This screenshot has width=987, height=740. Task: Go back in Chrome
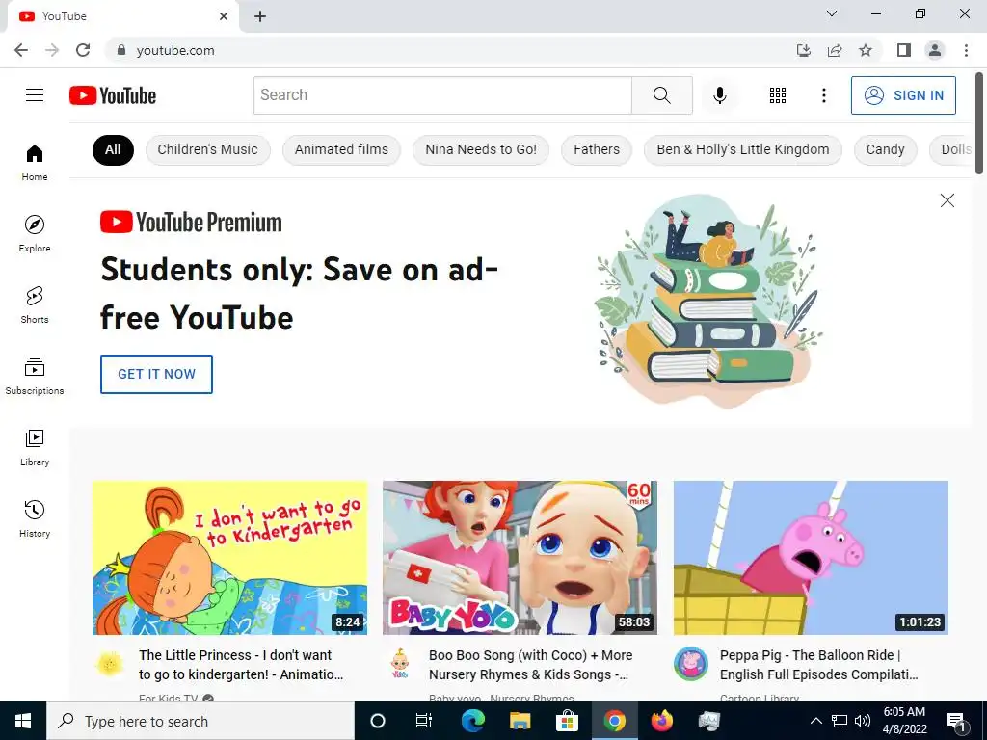pyautogui.click(x=21, y=50)
